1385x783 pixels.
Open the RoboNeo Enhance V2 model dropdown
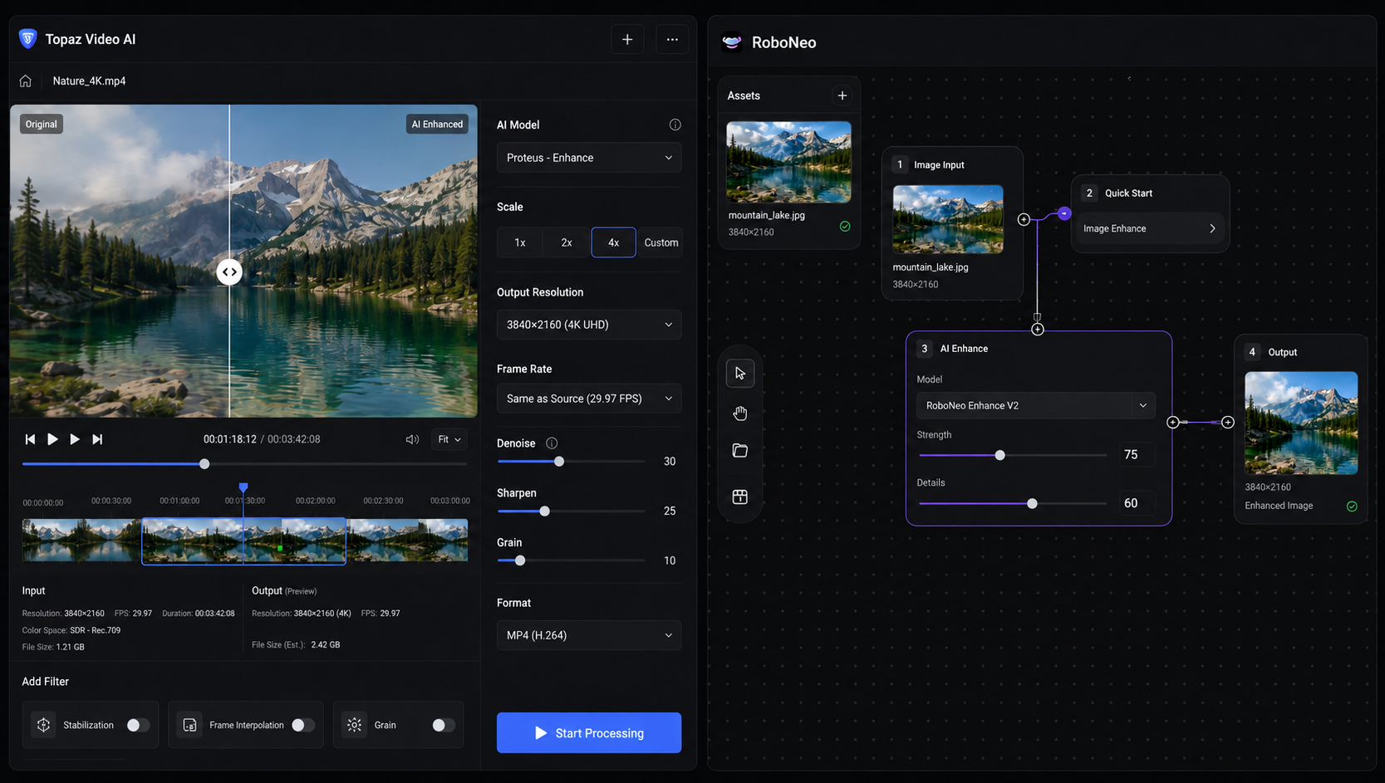1036,405
